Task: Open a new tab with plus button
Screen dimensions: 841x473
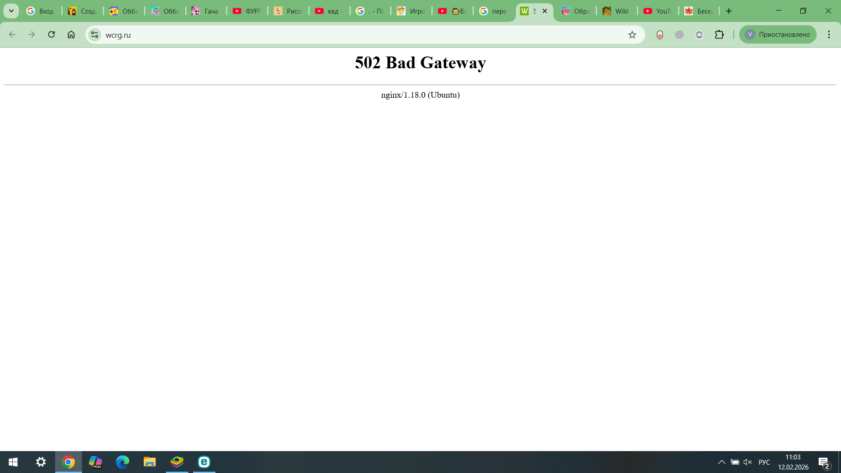Action: (x=728, y=11)
